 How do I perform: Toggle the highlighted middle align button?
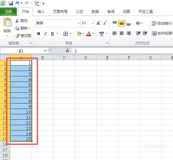click(122, 23)
